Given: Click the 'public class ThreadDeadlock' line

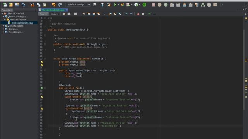Looking at the screenshot, I should click(68, 30).
